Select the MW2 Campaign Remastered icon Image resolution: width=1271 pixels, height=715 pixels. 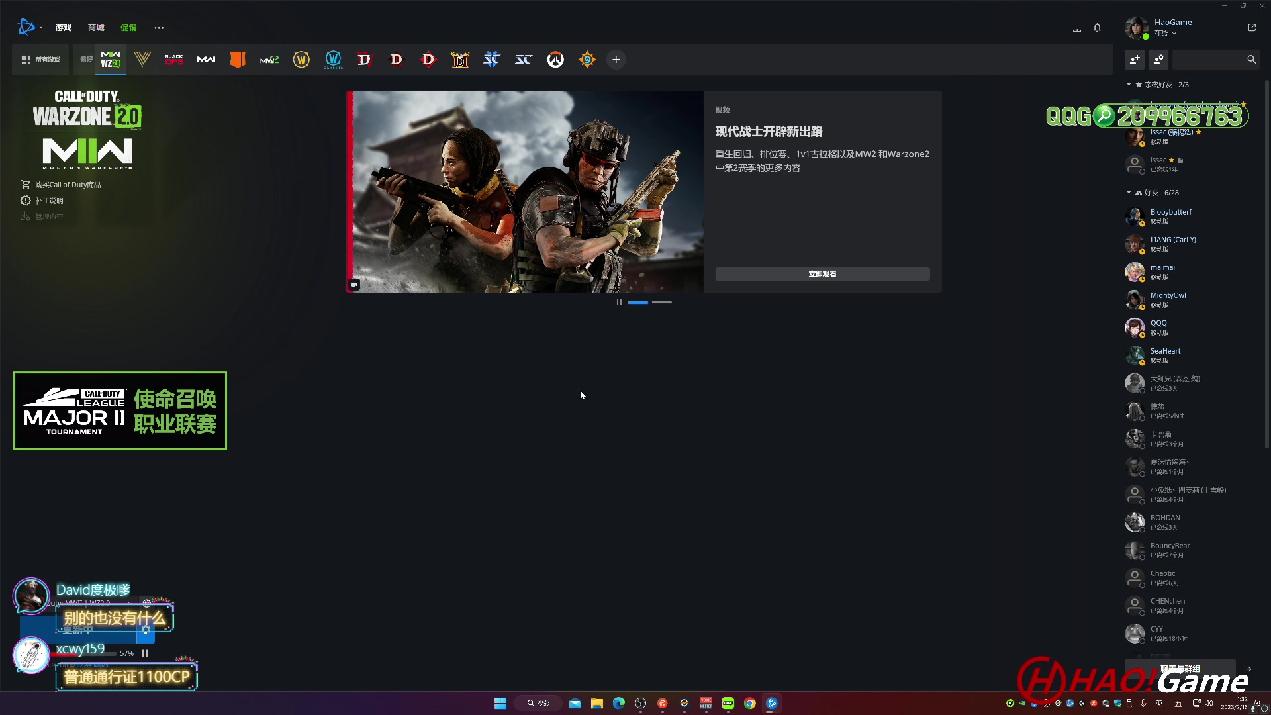tap(269, 60)
